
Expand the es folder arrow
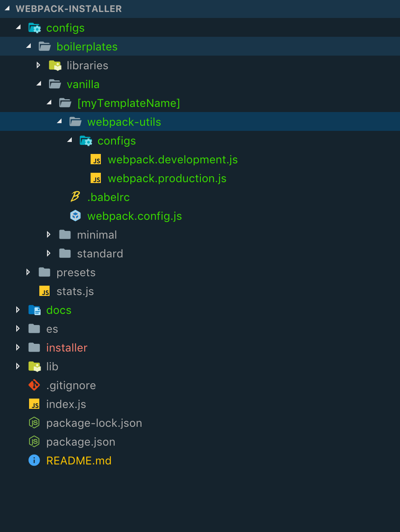pyautogui.click(x=18, y=328)
